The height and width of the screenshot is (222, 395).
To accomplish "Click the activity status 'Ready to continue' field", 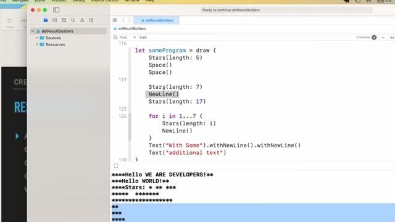I will pyautogui.click(x=286, y=10).
